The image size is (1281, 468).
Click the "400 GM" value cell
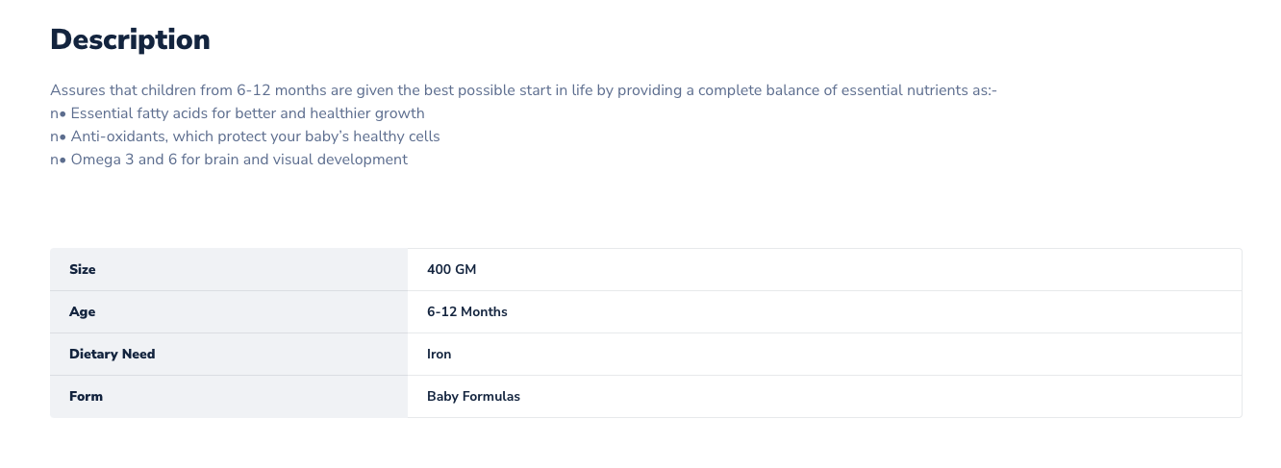click(x=452, y=270)
